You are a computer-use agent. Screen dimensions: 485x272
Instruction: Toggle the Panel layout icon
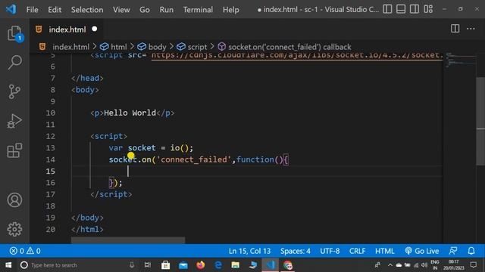pos(401,9)
